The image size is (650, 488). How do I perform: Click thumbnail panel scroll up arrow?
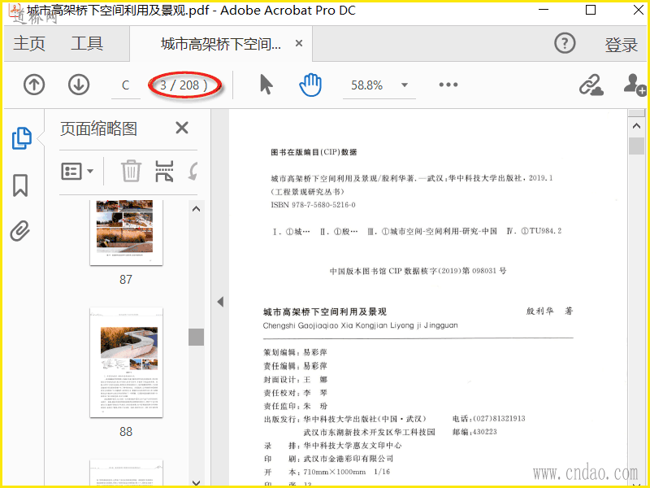tap(197, 209)
